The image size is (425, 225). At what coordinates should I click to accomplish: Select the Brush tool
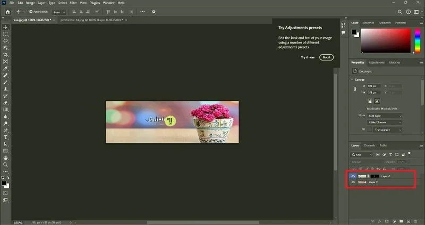pos(5,82)
